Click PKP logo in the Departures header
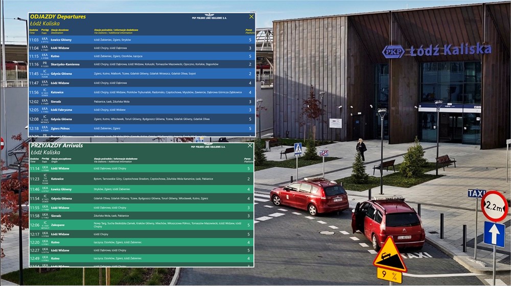The image size is (511, 286). click(x=210, y=16)
